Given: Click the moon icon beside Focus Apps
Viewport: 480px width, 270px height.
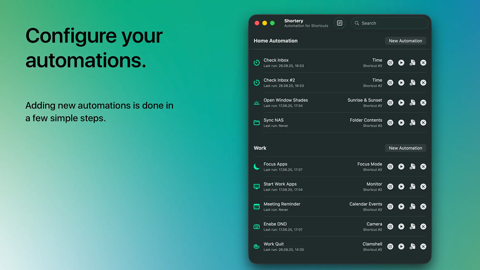Looking at the screenshot, I should [x=256, y=167].
